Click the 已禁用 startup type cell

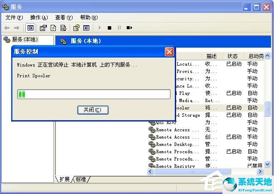[255, 166]
